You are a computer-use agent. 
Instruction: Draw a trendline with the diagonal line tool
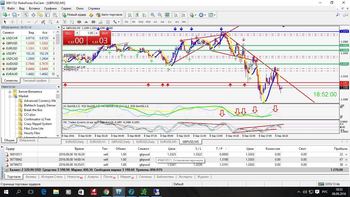tap(36, 22)
